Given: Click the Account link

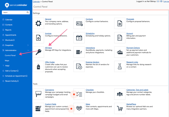Looking at the screenshot, I should click(x=130, y=33).
